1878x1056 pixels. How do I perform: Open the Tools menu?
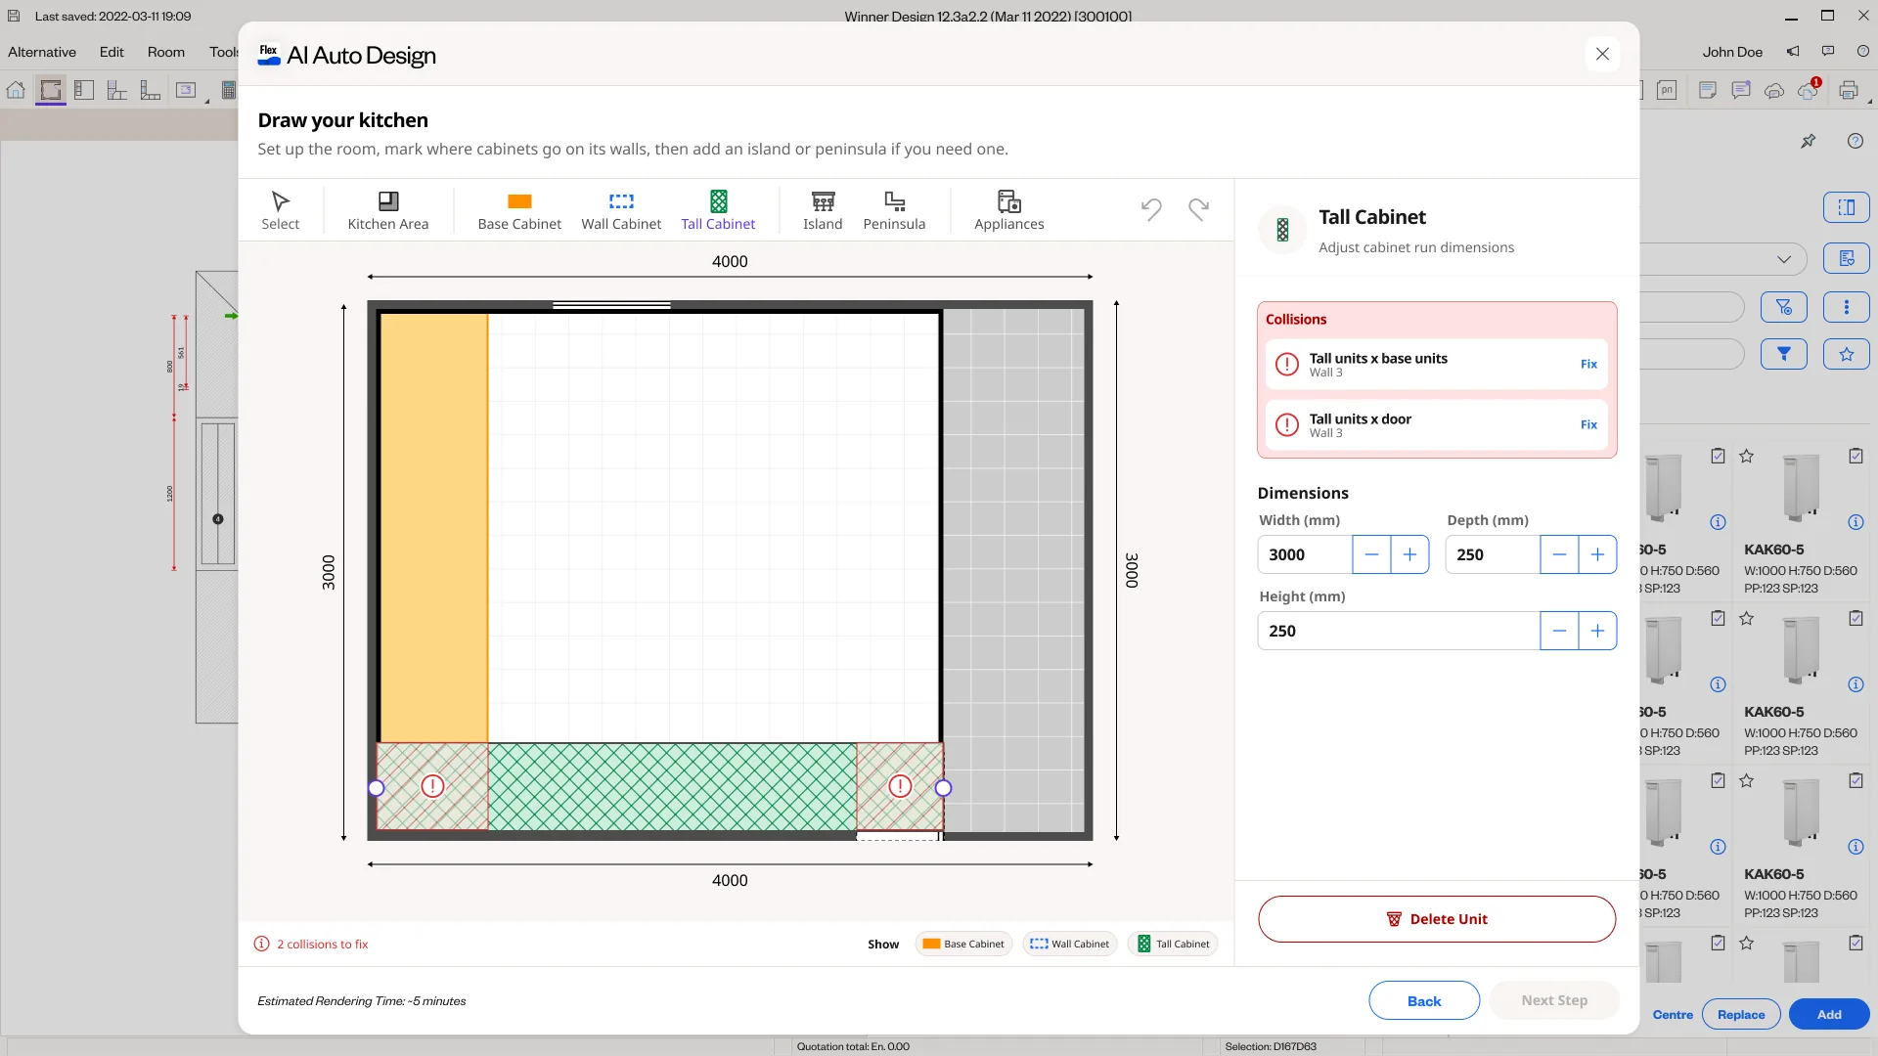[x=224, y=52]
